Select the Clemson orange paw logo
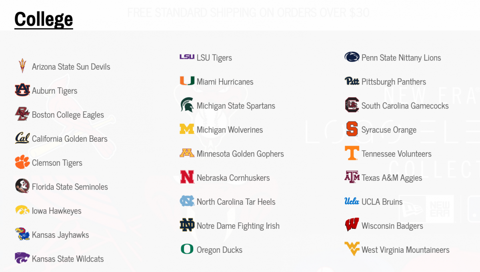The image size is (480, 272). tap(22, 162)
